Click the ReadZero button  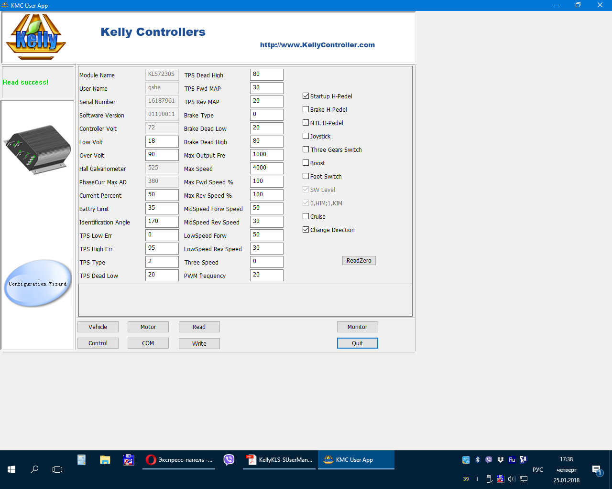[x=359, y=260]
